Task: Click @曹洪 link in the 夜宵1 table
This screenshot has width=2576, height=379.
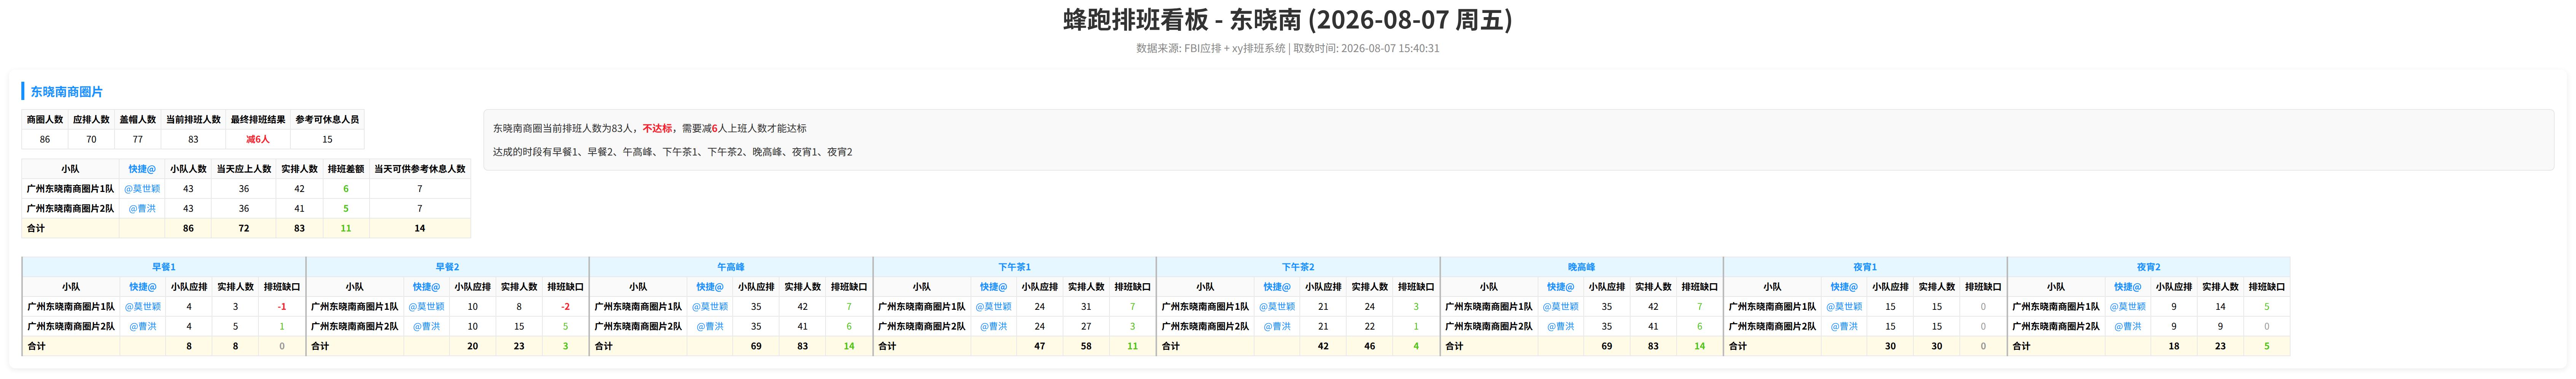Action: [1844, 327]
